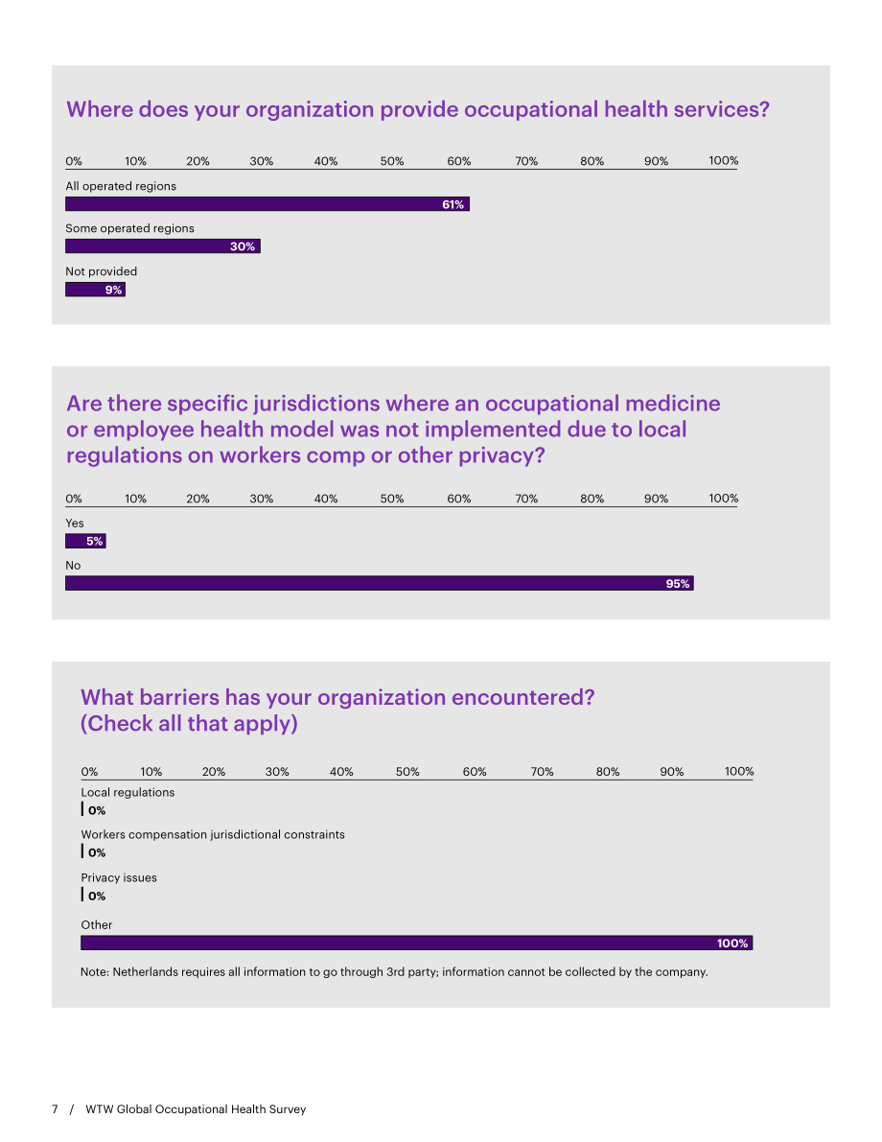
Task: Click the specific jurisdictions question heading
Action: (x=393, y=429)
